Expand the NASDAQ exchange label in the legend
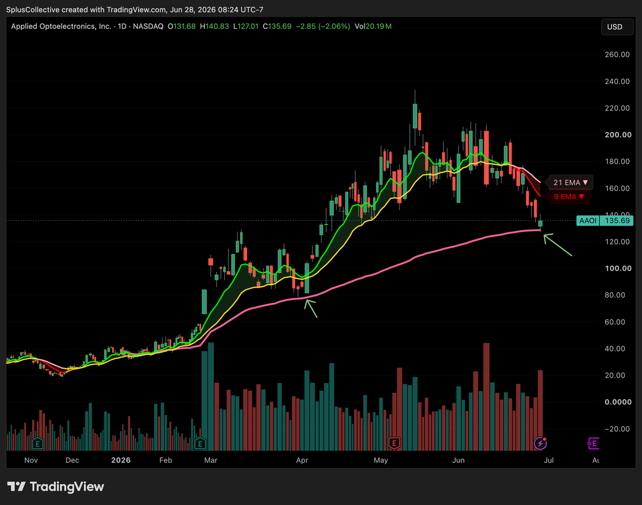 point(147,26)
